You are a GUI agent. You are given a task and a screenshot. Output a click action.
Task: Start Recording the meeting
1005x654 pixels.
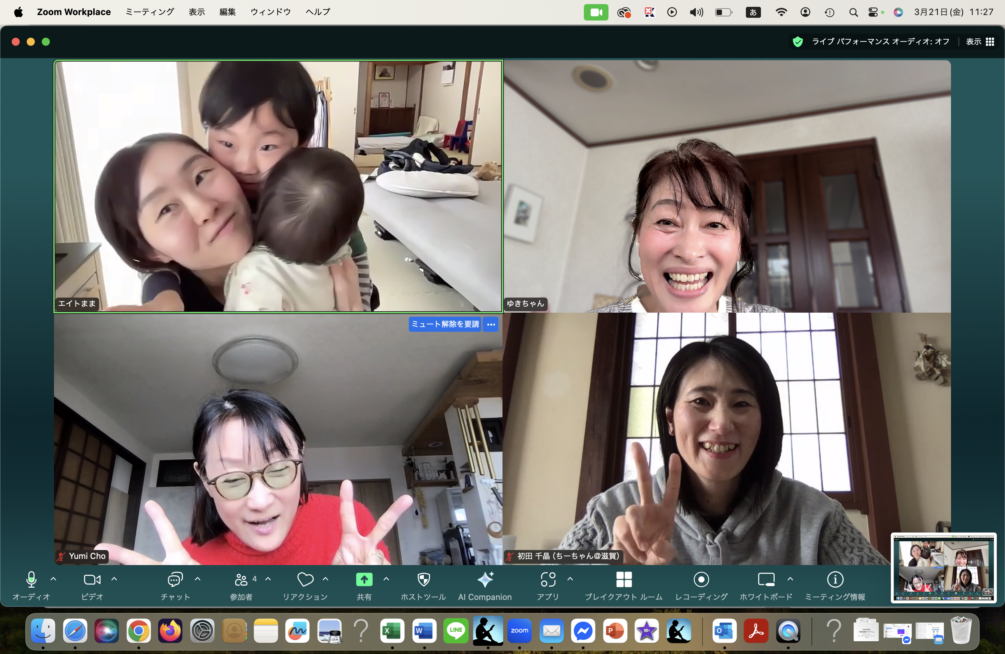[x=701, y=580]
